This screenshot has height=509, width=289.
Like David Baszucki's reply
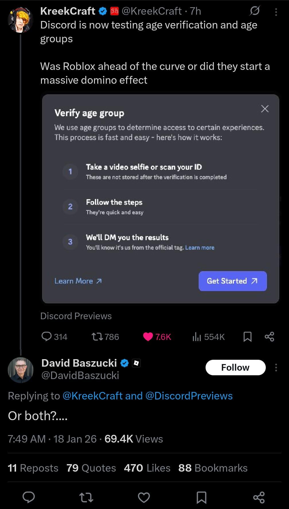144,497
